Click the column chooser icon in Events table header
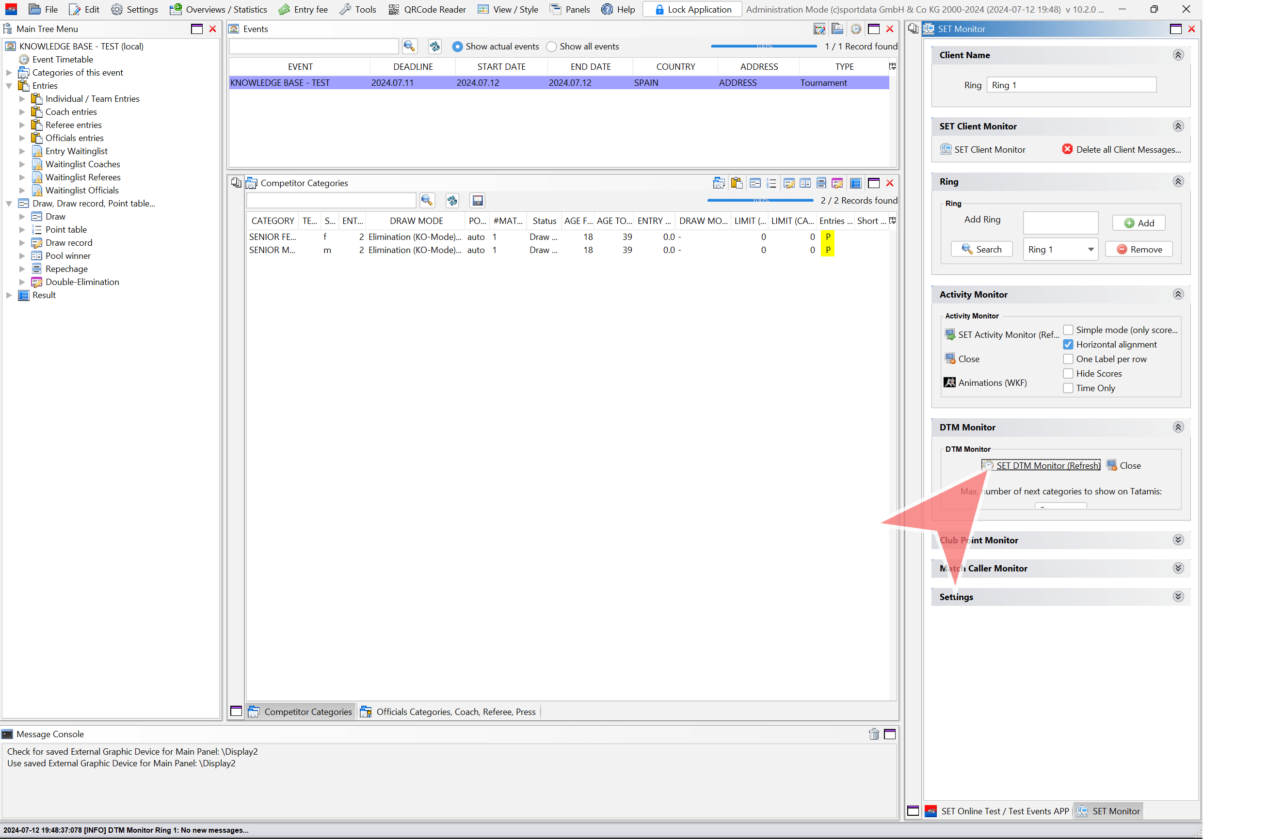The width and height of the screenshot is (1267, 839). coord(892,66)
